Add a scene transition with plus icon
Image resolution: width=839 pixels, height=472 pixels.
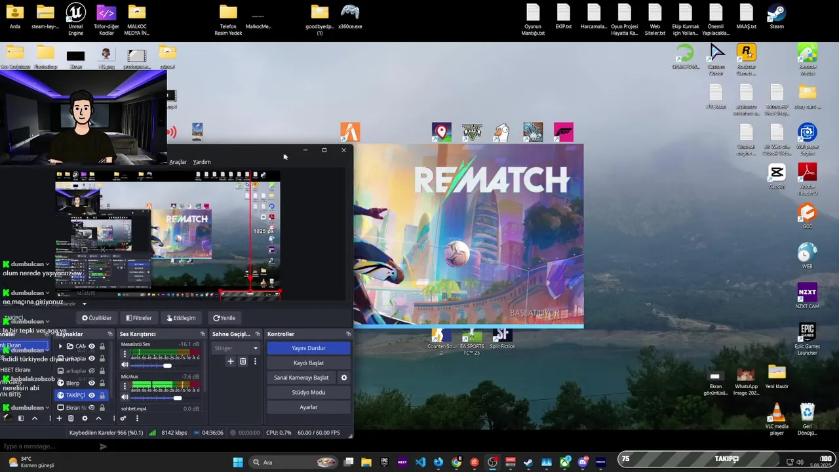pyautogui.click(x=230, y=361)
